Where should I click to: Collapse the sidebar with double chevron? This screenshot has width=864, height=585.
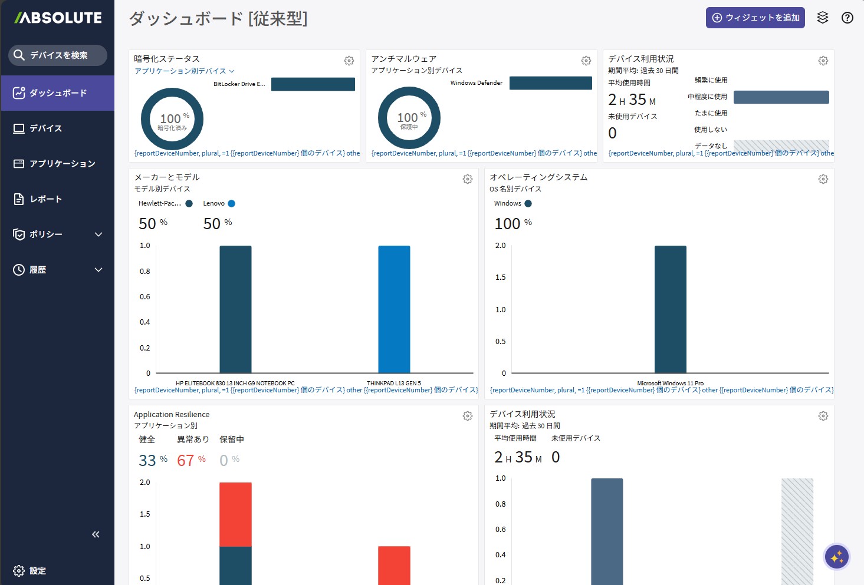coord(96,534)
